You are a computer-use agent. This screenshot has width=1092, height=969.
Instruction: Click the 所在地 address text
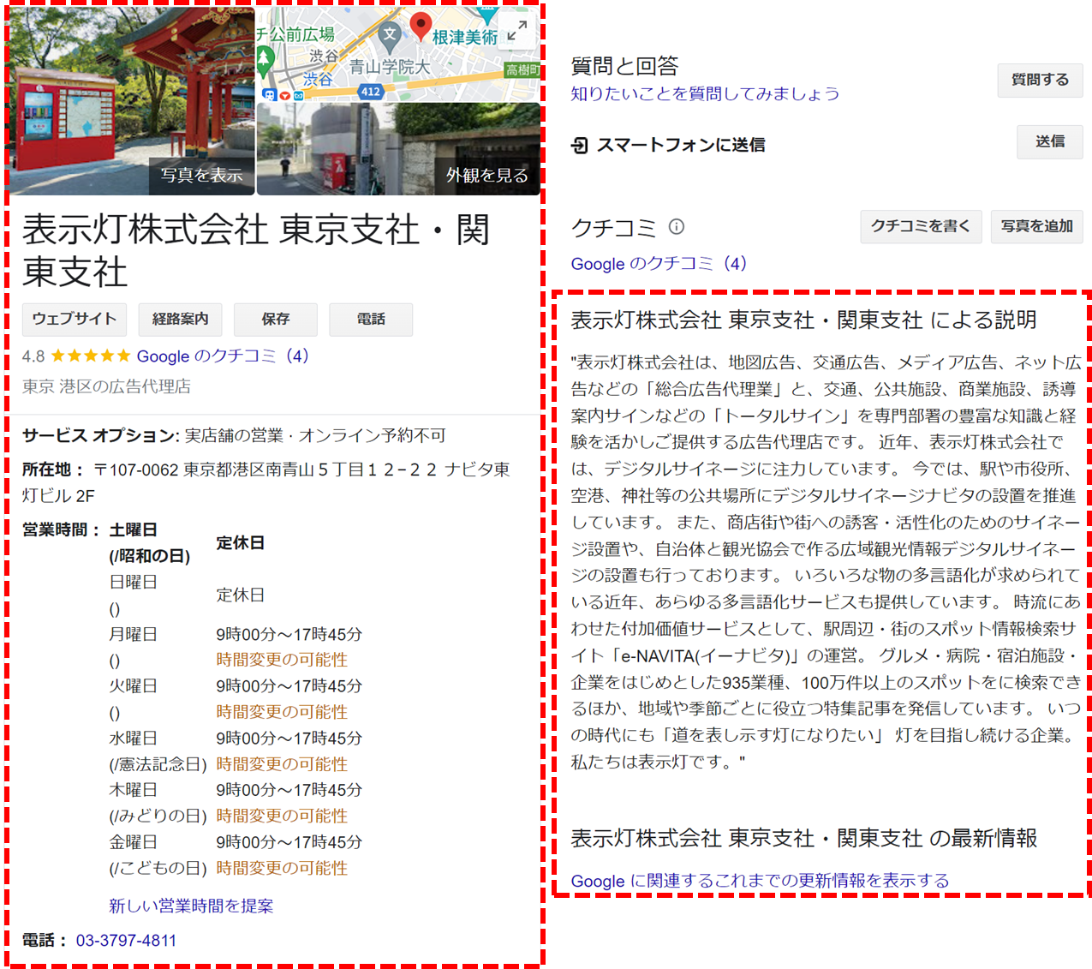click(x=266, y=482)
